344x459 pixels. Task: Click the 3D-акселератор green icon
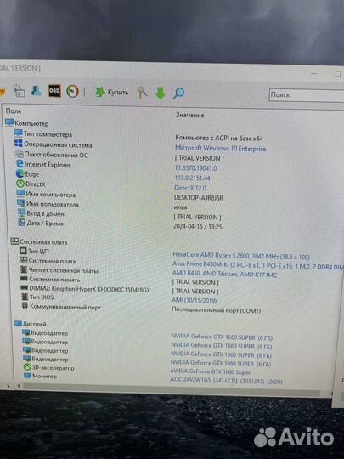(27, 367)
